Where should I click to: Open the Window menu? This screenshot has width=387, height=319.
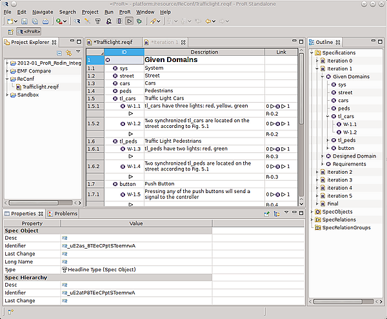145,12
